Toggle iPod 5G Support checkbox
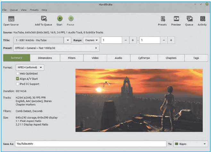The image size is (211, 152). click(18, 84)
